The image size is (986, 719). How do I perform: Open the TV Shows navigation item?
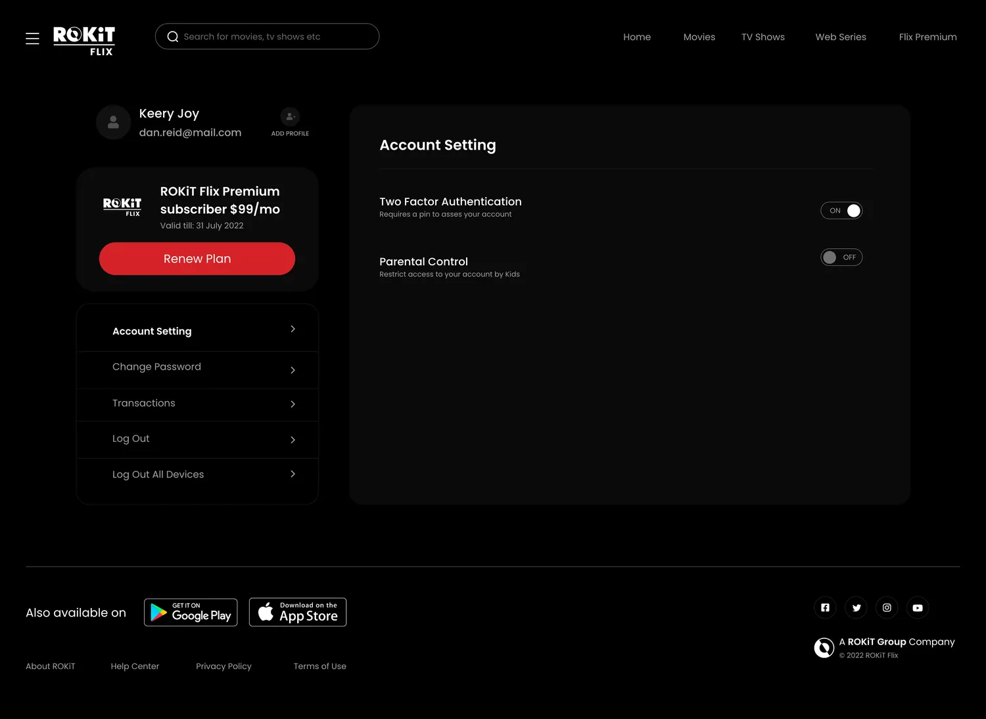click(763, 37)
